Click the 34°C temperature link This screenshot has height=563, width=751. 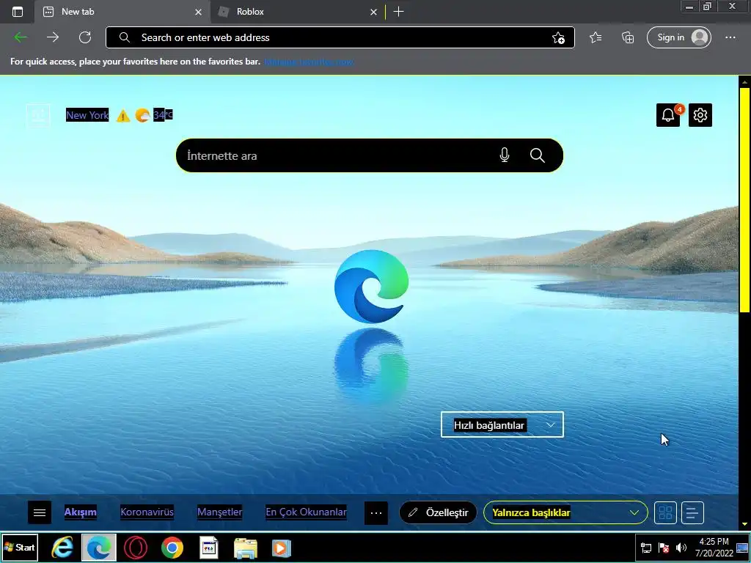click(x=163, y=115)
